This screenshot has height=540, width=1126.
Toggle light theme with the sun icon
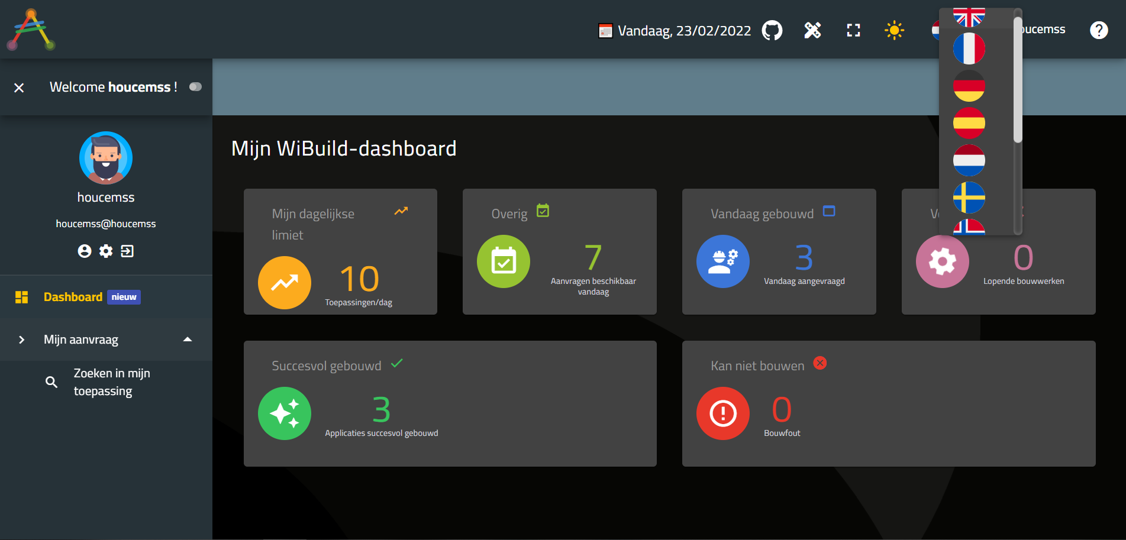point(894,30)
